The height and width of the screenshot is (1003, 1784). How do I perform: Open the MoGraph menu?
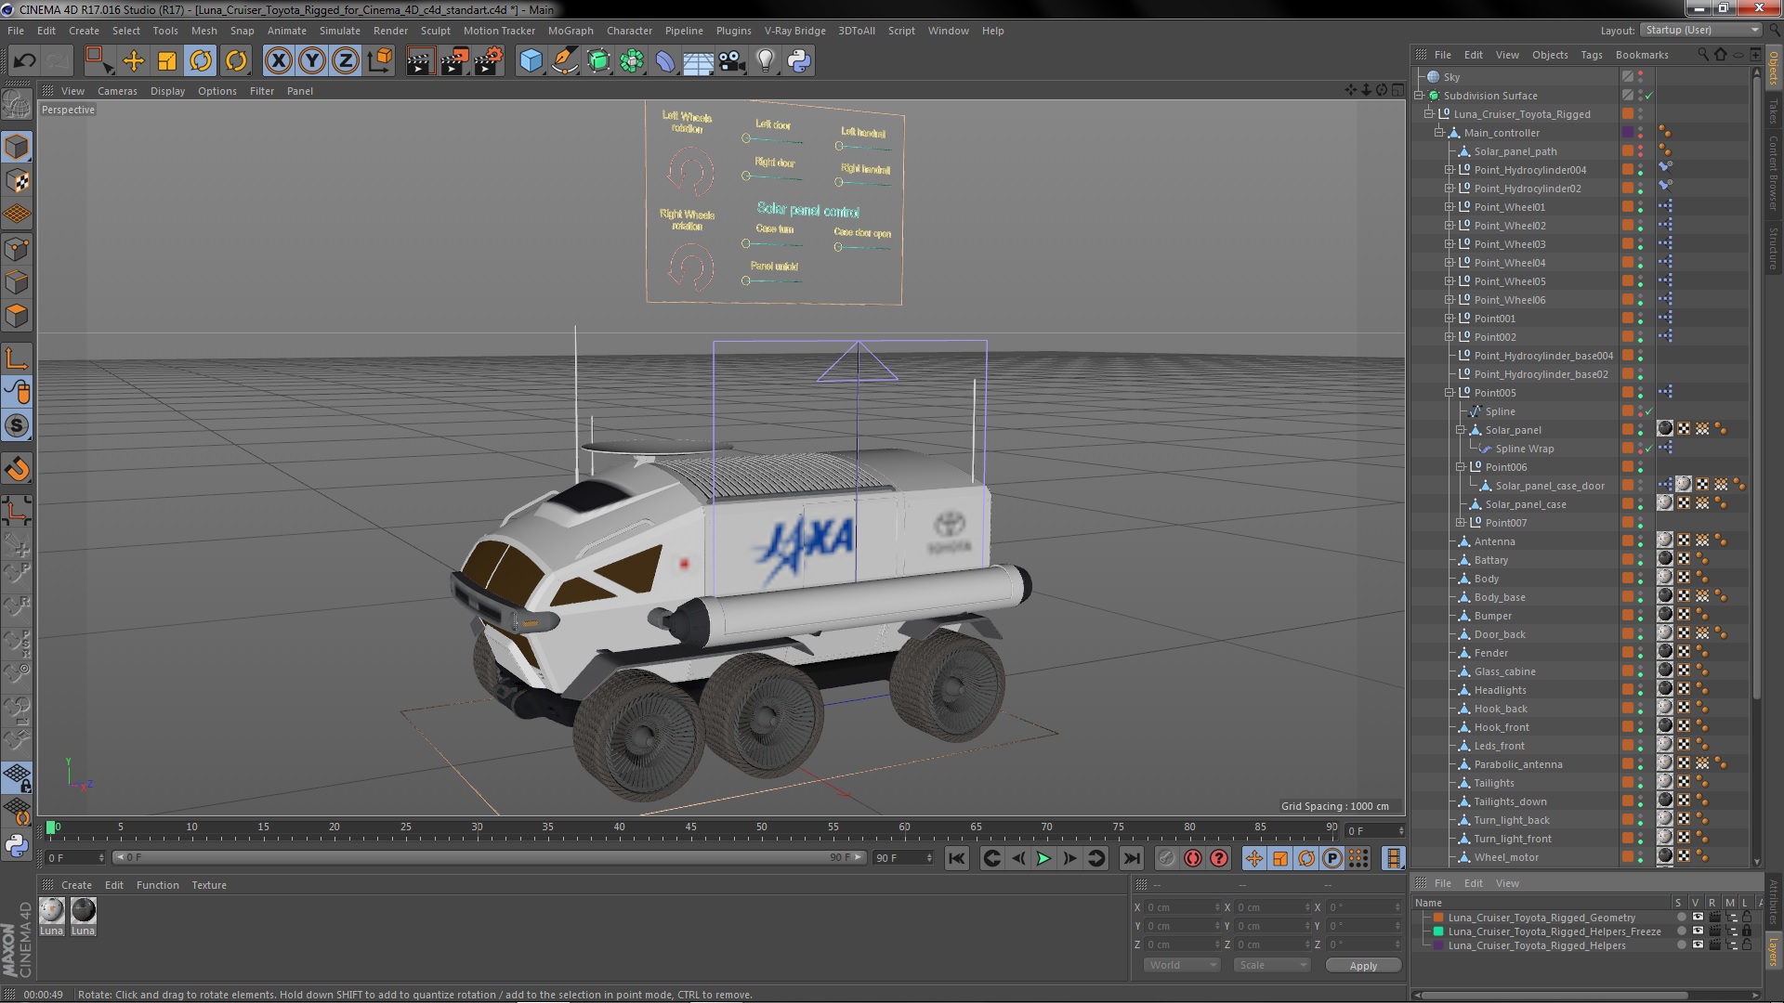point(570,31)
